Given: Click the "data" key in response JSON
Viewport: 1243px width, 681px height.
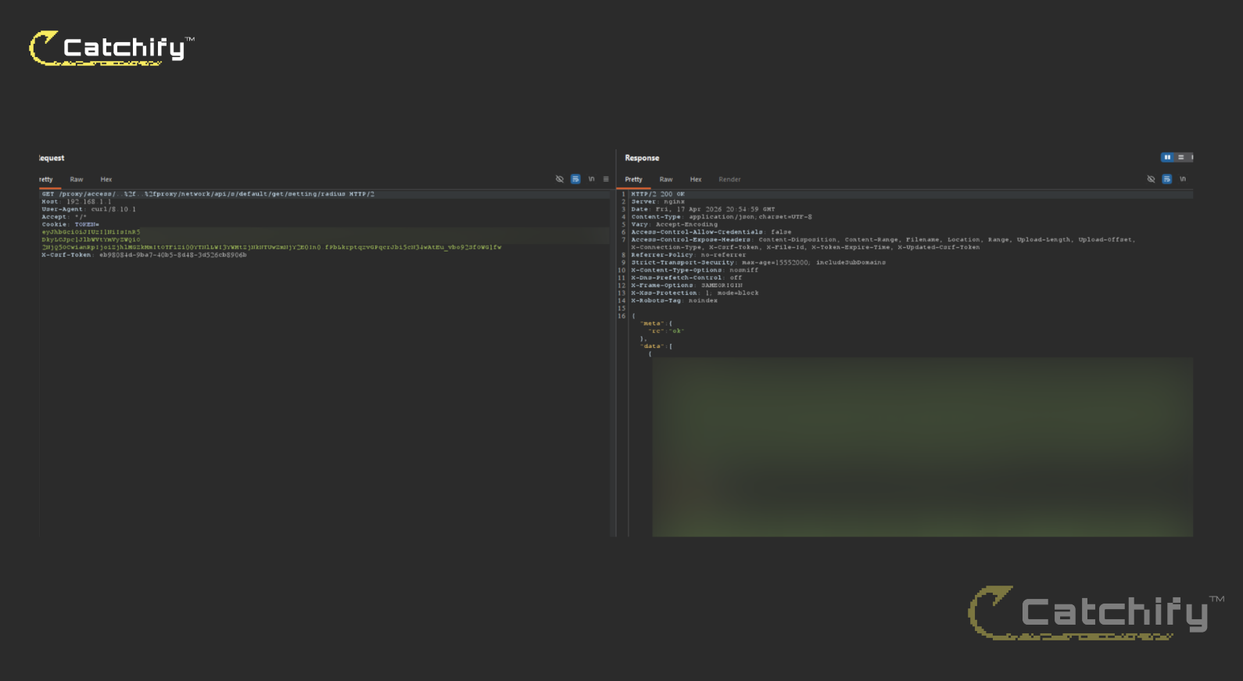Looking at the screenshot, I should (652, 346).
